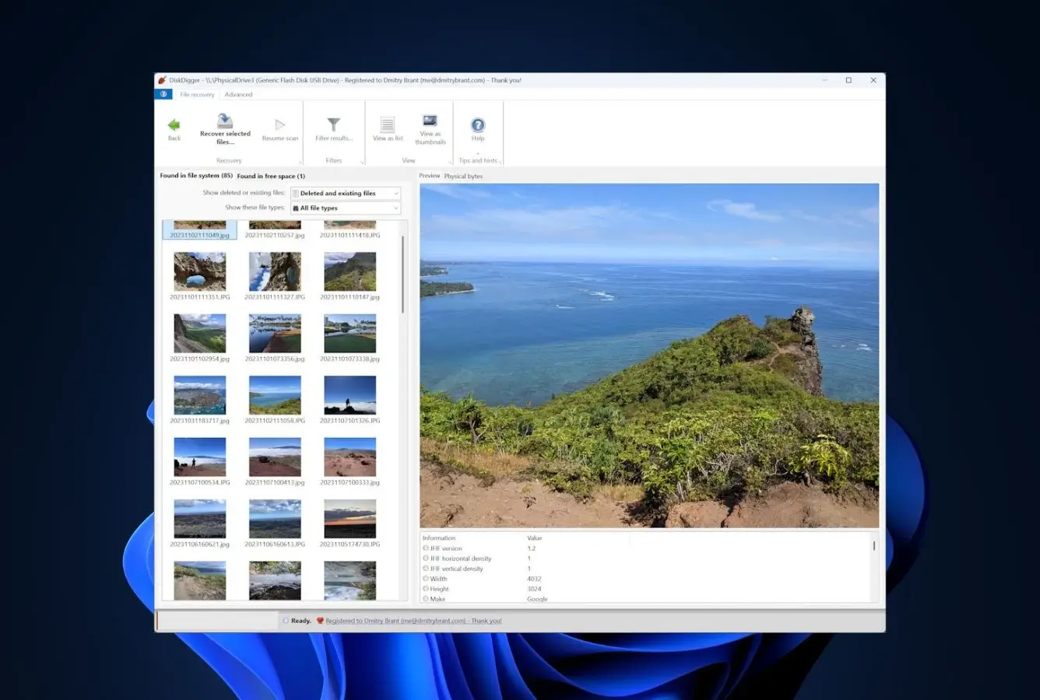Image resolution: width=1040 pixels, height=700 pixels.
Task: Click the Ready status text
Action: (x=301, y=621)
